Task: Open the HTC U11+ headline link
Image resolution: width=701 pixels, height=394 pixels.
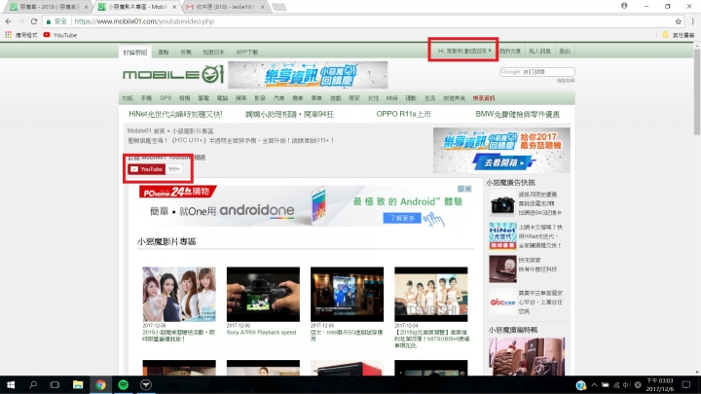Action: tap(231, 140)
